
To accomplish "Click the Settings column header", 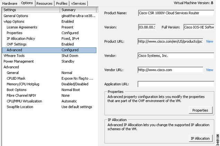I will pyautogui.click(x=31, y=10).
